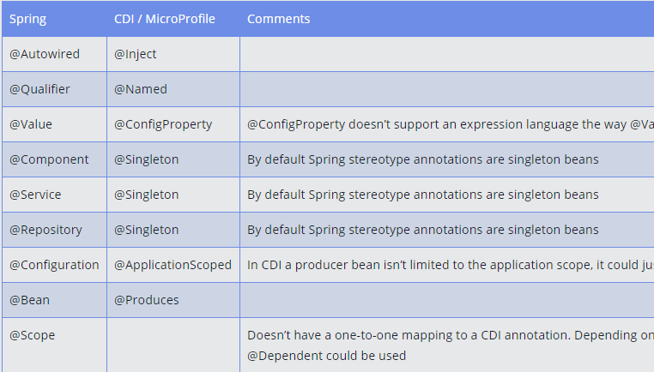Select the @ApplicationScoped cell
The width and height of the screenshot is (654, 372).
[x=173, y=265]
